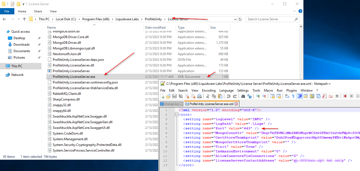The height and width of the screenshot is (171, 360).
Task: Select Downloads in Quick access
Action: click(x=21, y=45)
